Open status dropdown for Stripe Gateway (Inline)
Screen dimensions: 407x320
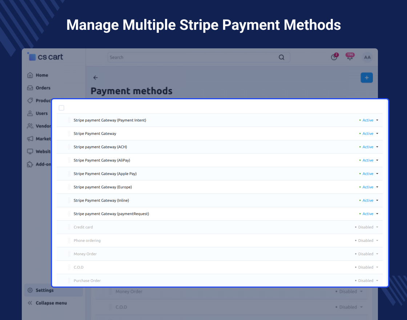(x=368, y=200)
